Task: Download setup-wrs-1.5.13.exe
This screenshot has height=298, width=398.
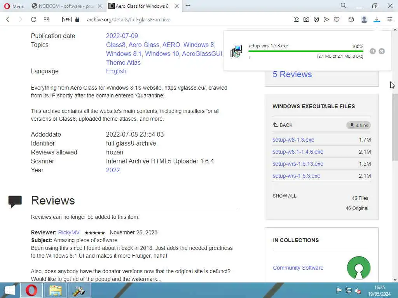Action: 298,164
